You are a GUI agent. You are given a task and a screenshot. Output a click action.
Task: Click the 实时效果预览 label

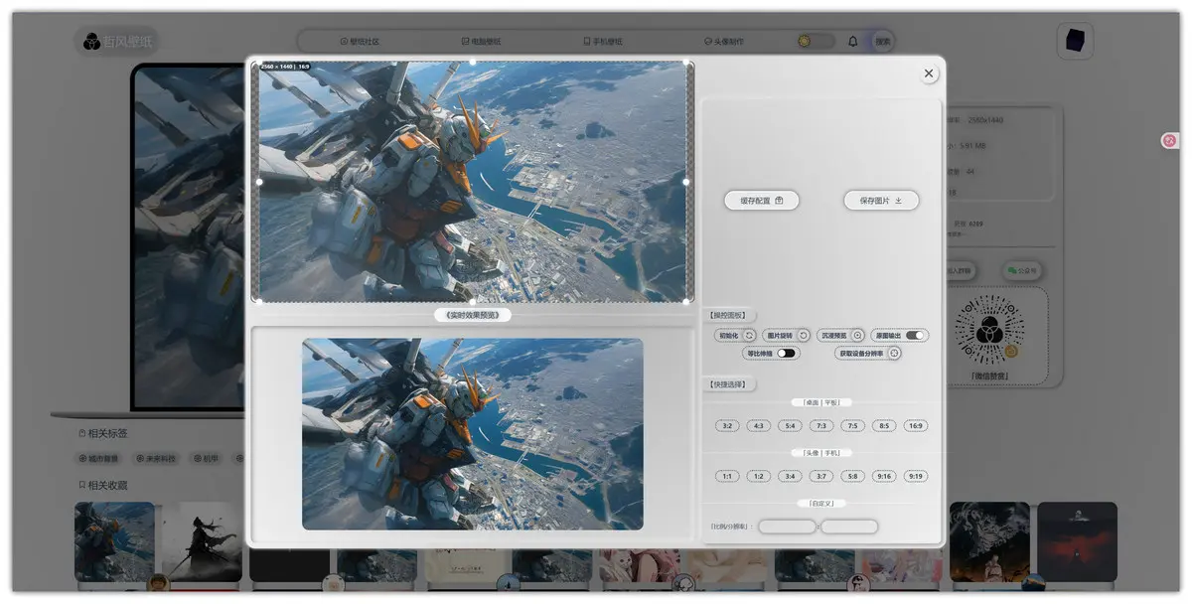click(x=473, y=315)
